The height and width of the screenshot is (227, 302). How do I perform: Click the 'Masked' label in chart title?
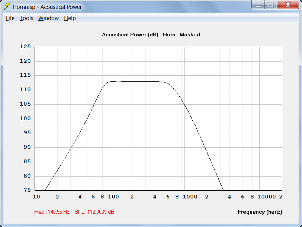coord(190,35)
